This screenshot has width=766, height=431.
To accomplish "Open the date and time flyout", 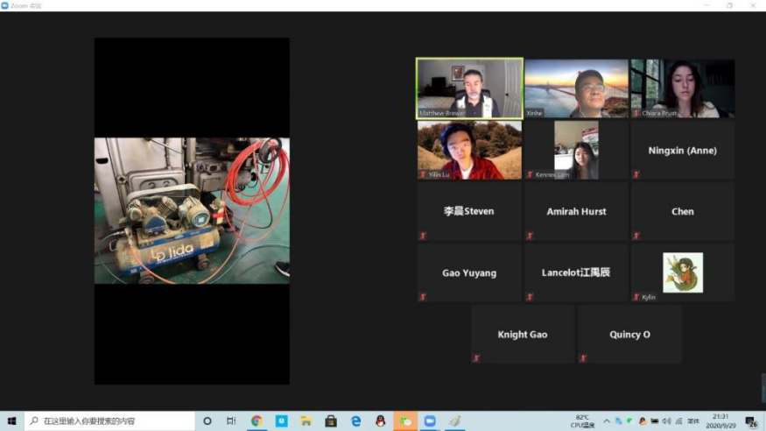I will [x=720, y=421].
